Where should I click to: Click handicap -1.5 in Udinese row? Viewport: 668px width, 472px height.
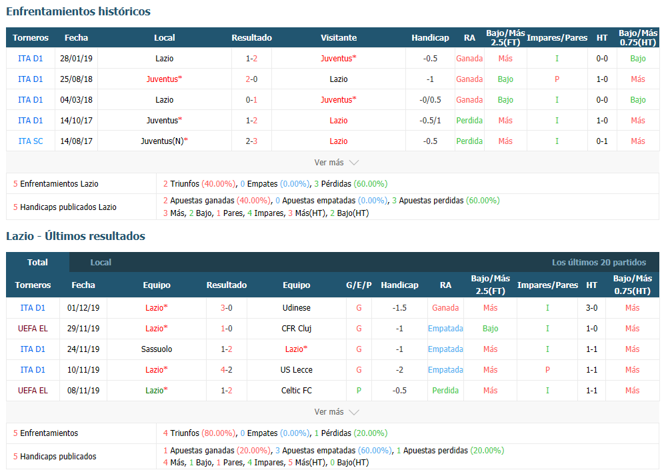(x=399, y=307)
